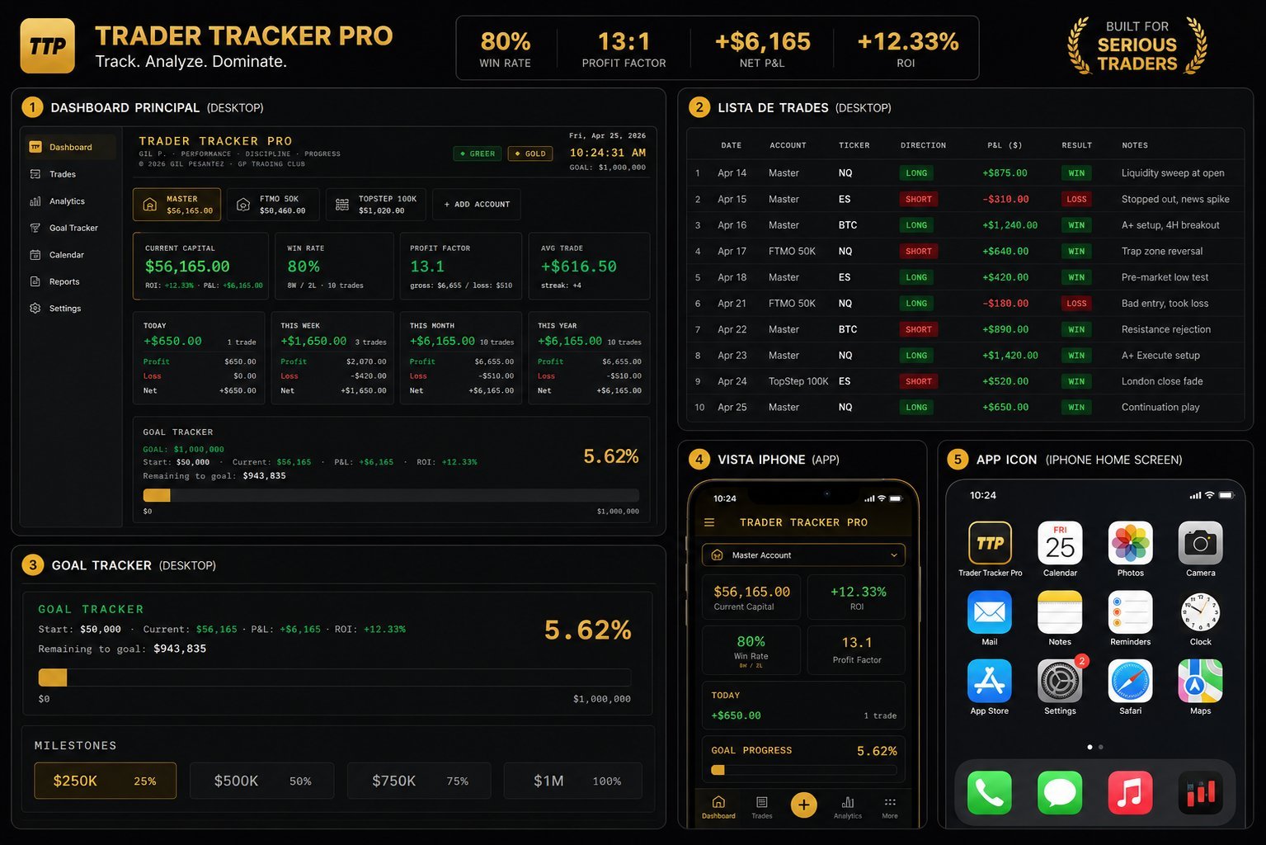Click the 10:24:31 AM clock readout
The width and height of the screenshot is (1266, 845).
coord(607,153)
